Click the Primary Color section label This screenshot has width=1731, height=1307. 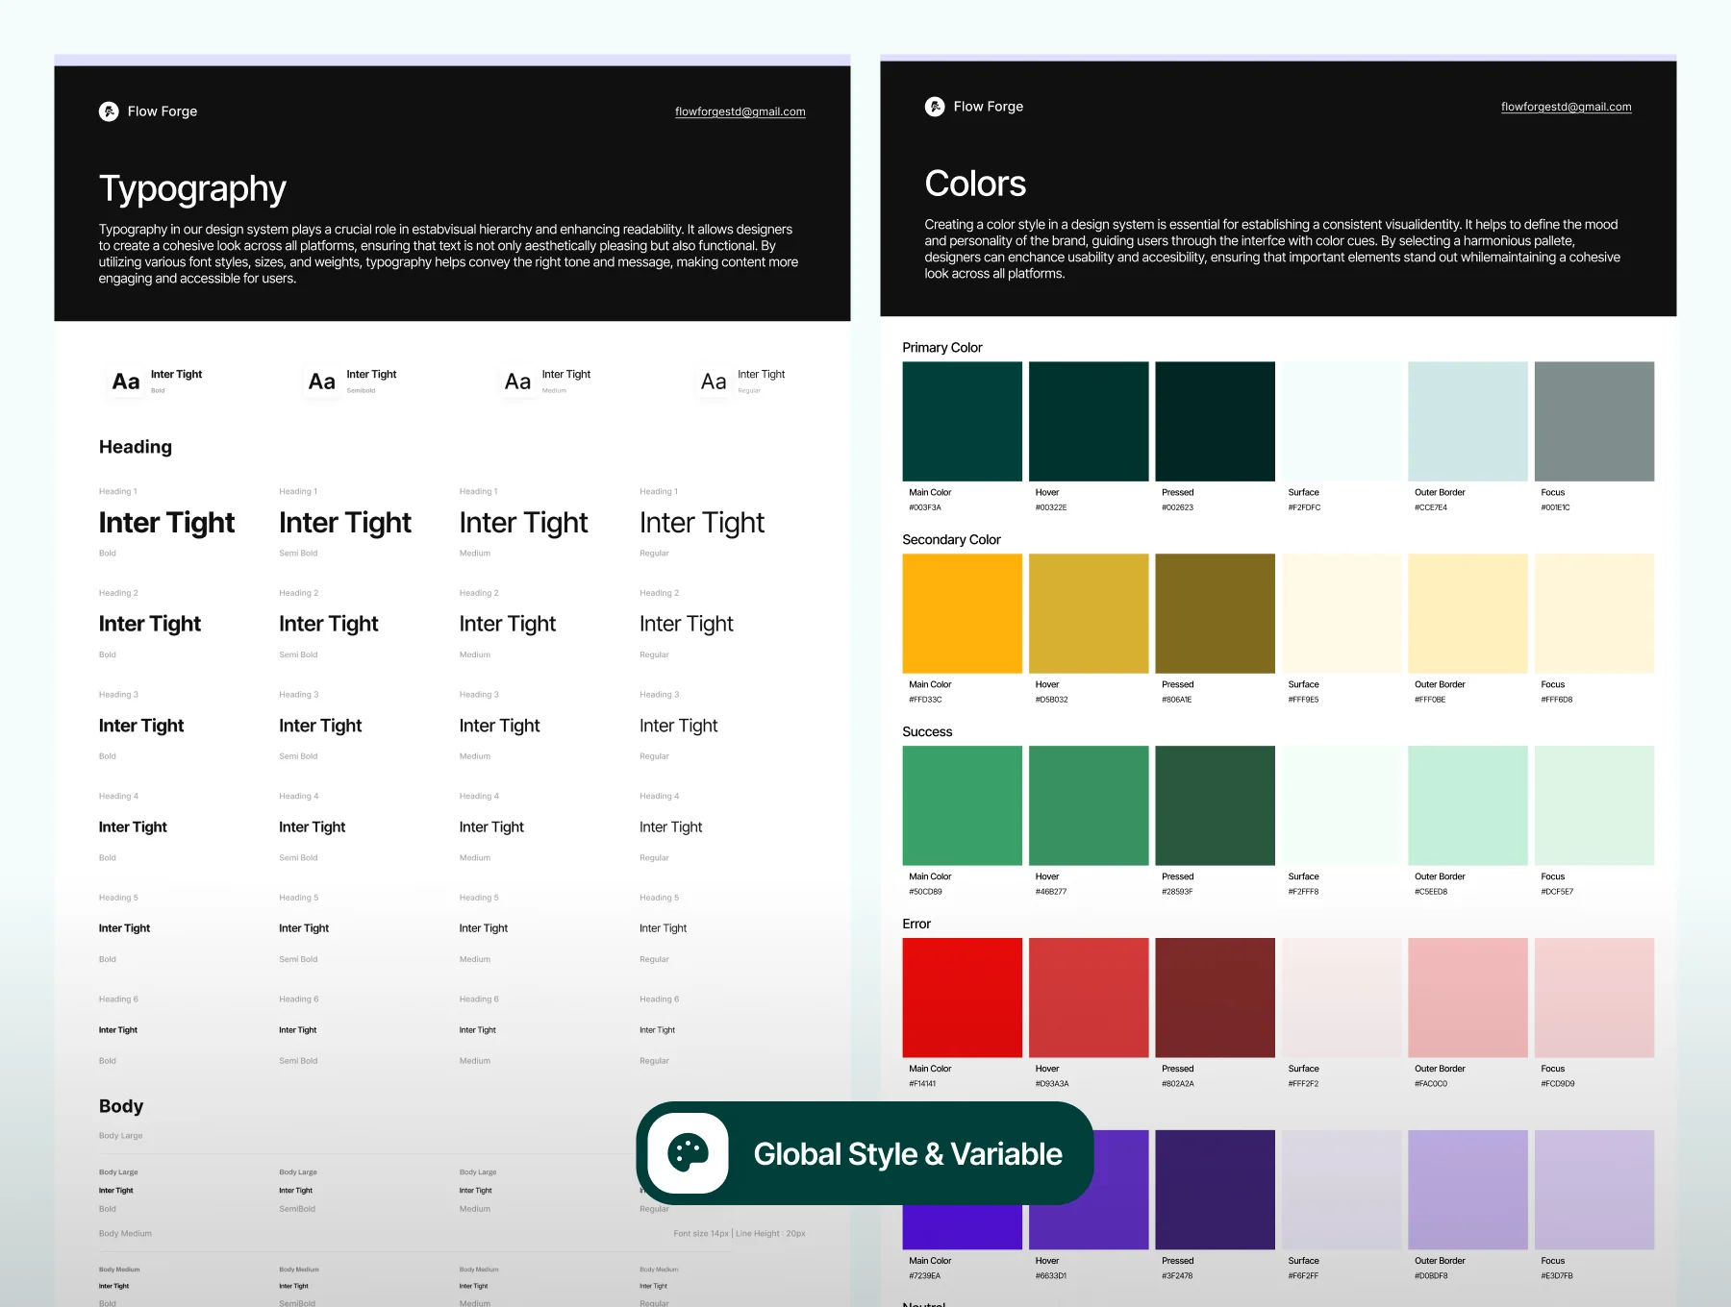[x=942, y=348]
